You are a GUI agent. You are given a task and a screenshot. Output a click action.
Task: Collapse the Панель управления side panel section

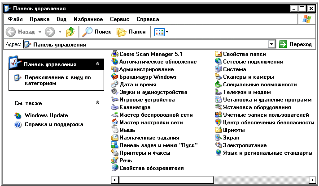coord(98,64)
